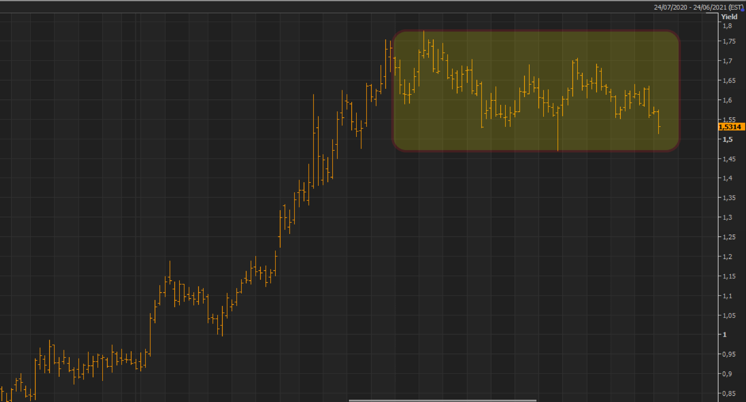
Task: Click the 1,3 axis label
Action: [x=727, y=217]
